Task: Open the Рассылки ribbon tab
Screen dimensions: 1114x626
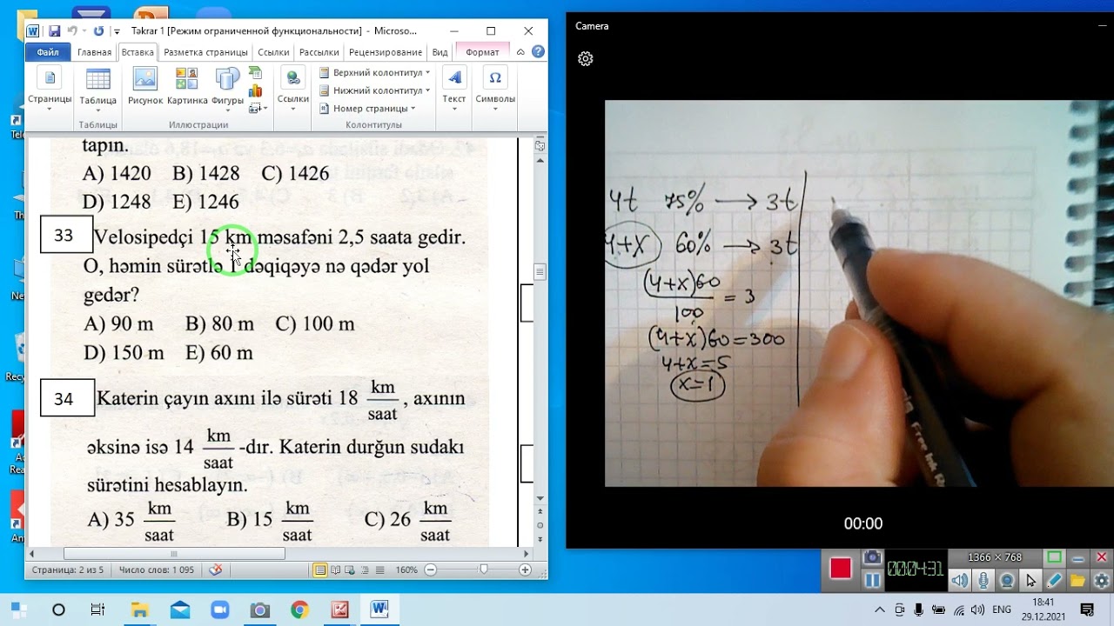Action: point(319,52)
